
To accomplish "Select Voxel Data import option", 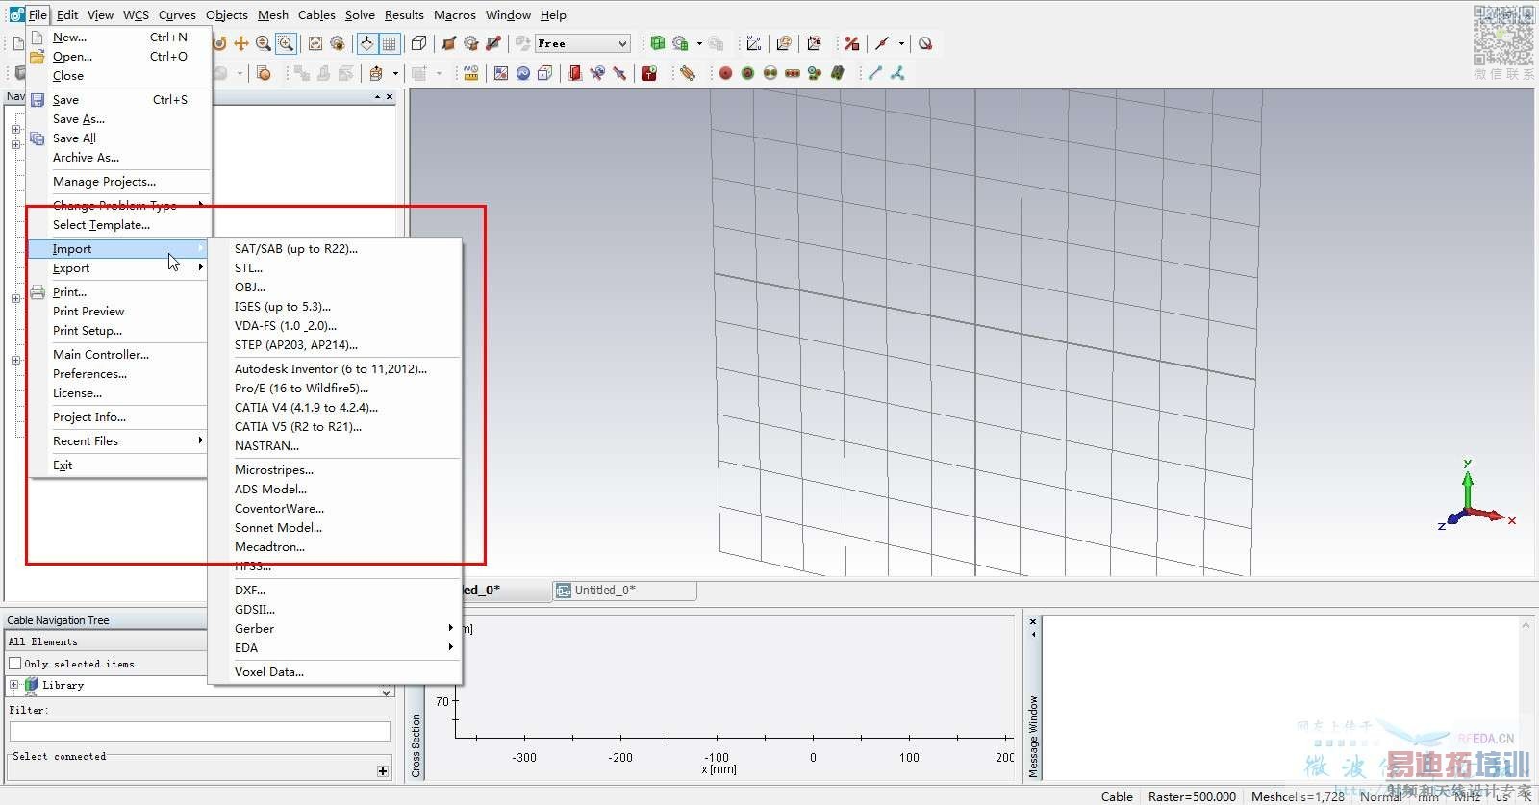I will point(269,672).
